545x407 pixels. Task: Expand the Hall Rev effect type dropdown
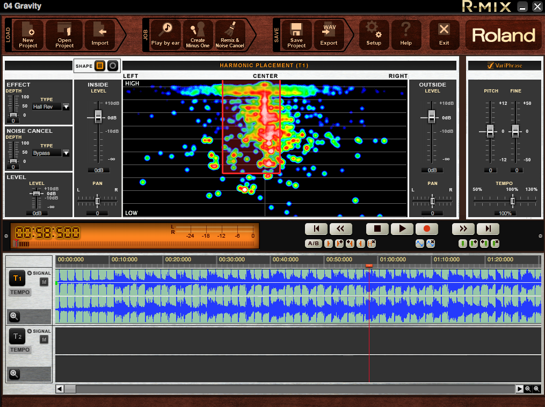(x=66, y=107)
